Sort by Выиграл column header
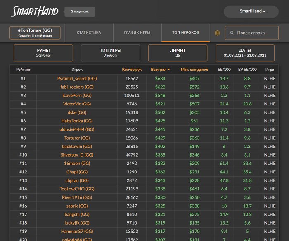Viewport: 289px width, 241px height. click(160, 70)
